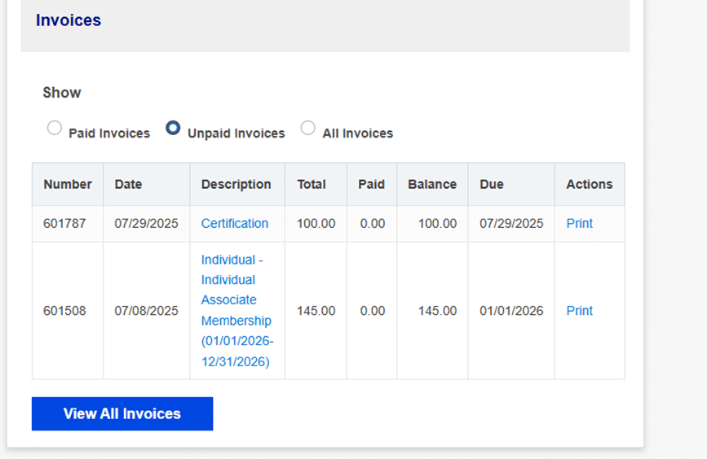
Task: Click invoice number 601787 cell
Action: (x=68, y=224)
